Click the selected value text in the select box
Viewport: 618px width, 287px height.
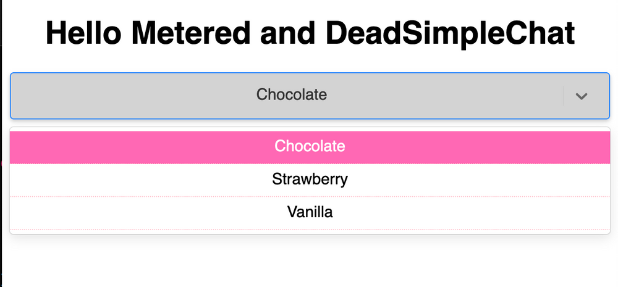(292, 95)
